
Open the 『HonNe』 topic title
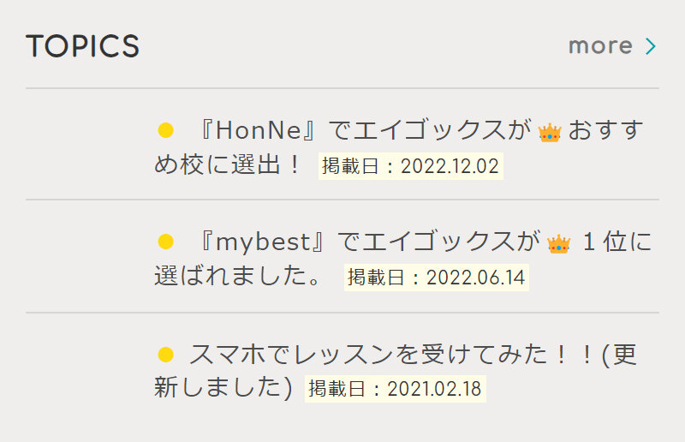(x=262, y=131)
